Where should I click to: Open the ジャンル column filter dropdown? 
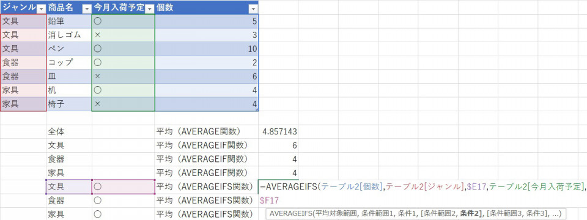(x=42, y=8)
